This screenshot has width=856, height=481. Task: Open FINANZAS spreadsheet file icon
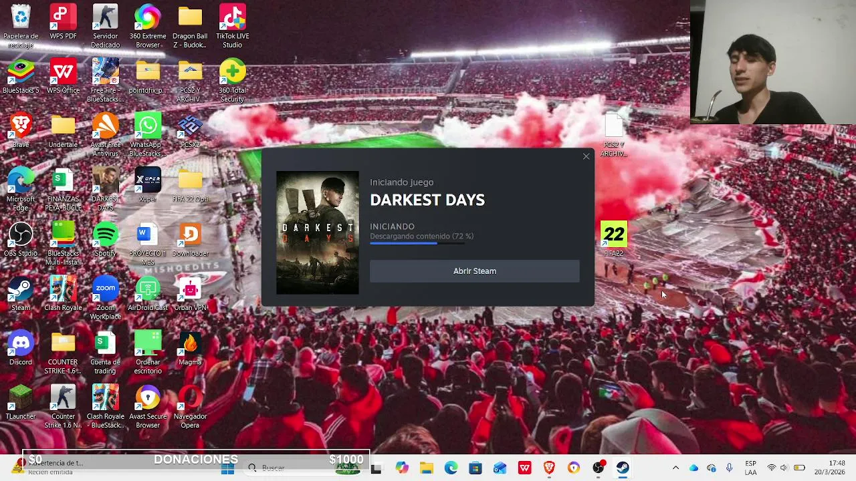tap(63, 189)
